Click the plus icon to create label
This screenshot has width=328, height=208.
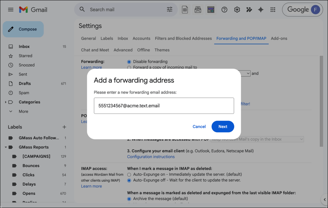click(x=64, y=127)
